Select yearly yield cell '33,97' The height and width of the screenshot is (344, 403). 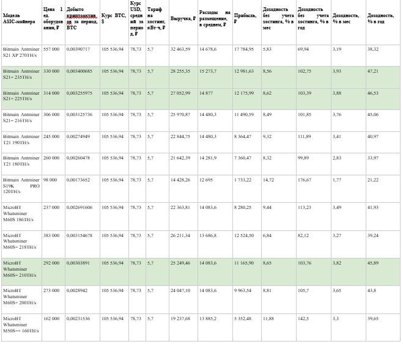click(383, 164)
